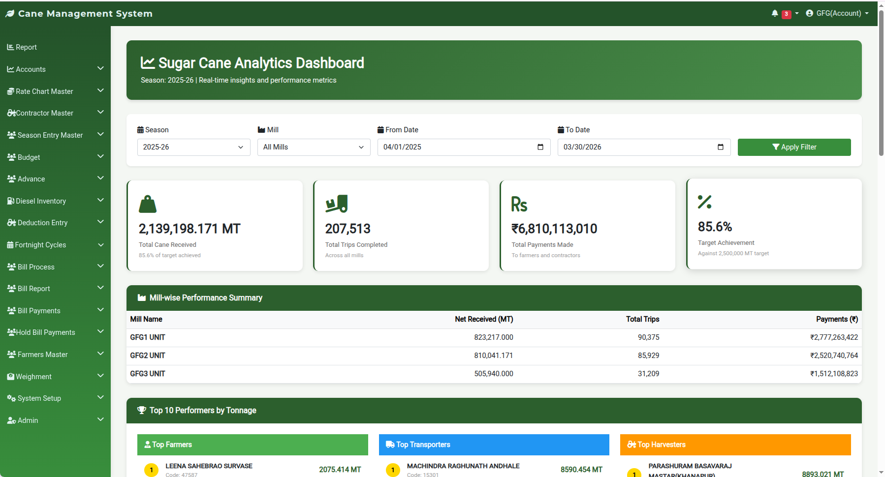Click the Top Farmers header

click(x=253, y=445)
